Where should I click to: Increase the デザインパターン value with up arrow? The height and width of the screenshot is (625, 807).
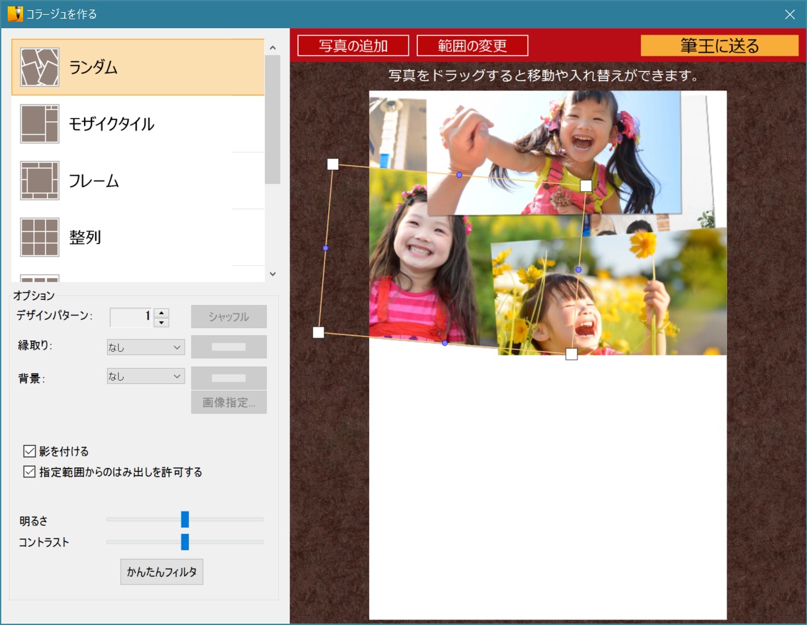(162, 313)
